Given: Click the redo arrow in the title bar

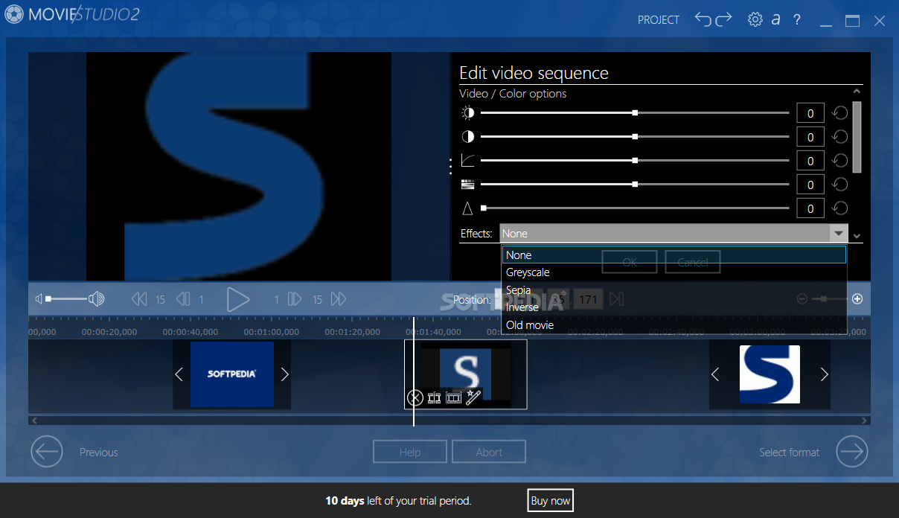Looking at the screenshot, I should (x=724, y=19).
